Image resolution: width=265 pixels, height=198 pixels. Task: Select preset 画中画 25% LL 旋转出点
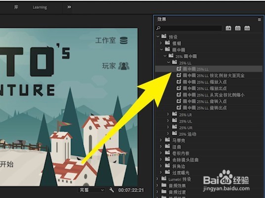tap(205, 108)
